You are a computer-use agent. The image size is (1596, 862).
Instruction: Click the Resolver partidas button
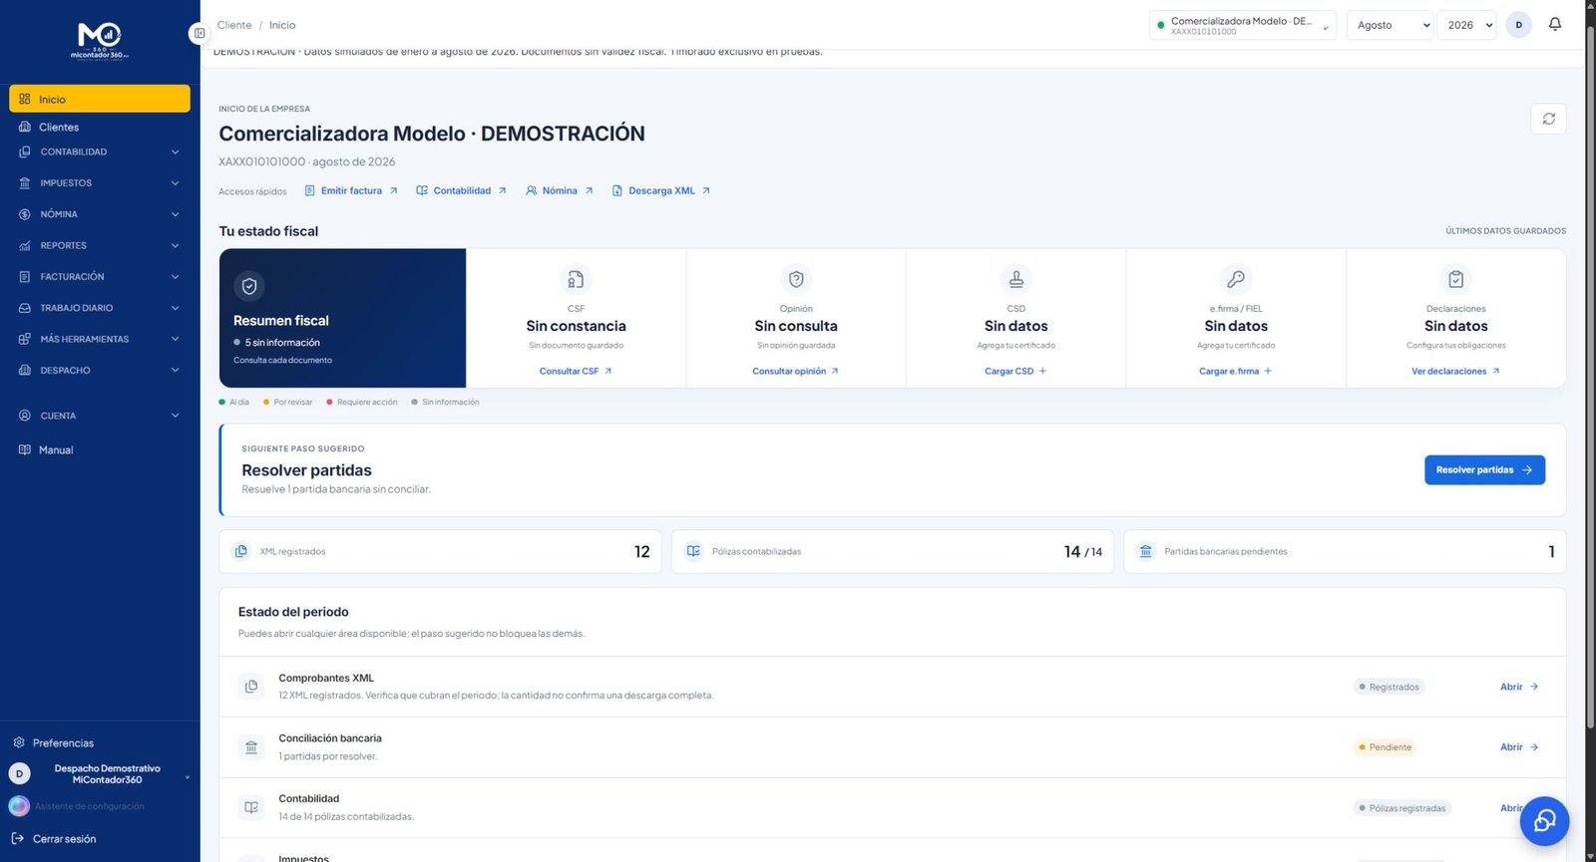coord(1484,470)
